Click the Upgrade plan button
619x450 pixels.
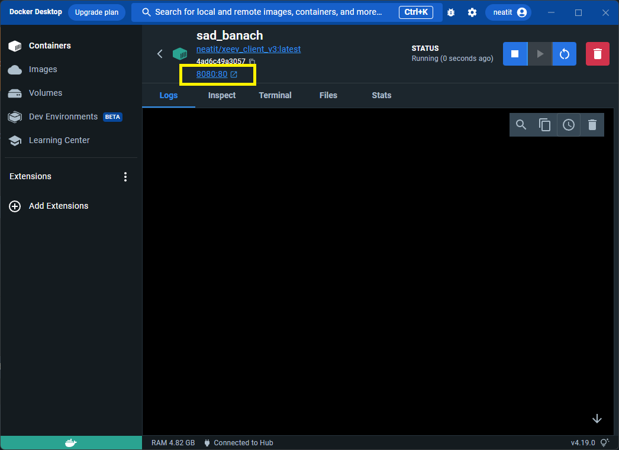click(x=96, y=12)
